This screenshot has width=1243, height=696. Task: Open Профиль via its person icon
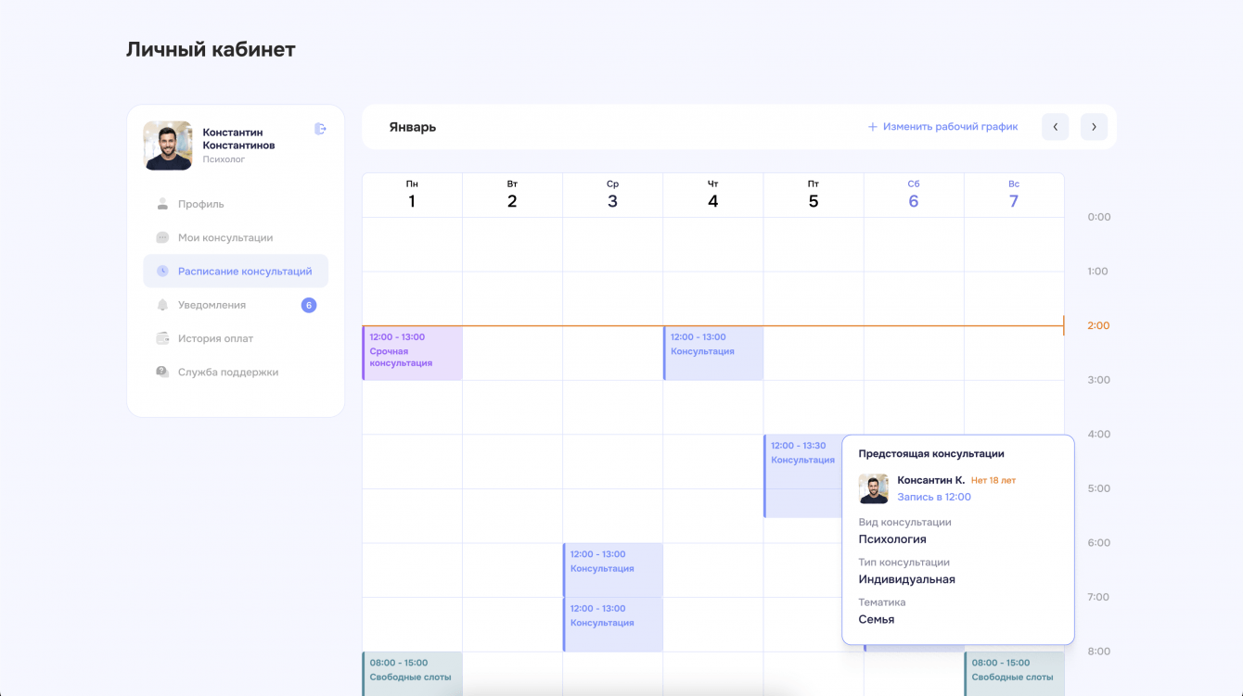click(162, 204)
